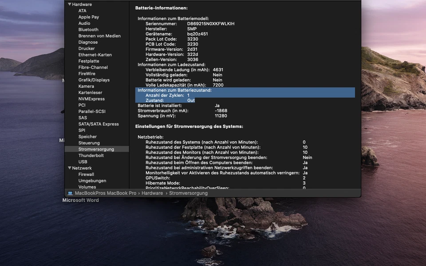The image size is (426, 266).
Task: Click Hardware in the path bar
Action: coord(152,193)
